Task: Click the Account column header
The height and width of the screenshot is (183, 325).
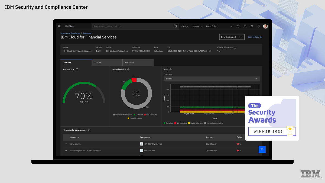Action: [x=209, y=137]
